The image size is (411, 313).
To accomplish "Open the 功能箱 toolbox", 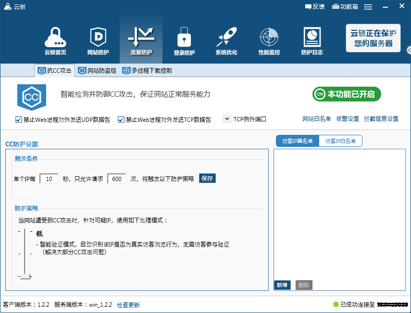I will click(x=345, y=7).
